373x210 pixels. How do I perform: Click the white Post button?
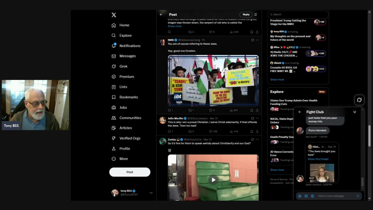[x=130, y=172]
